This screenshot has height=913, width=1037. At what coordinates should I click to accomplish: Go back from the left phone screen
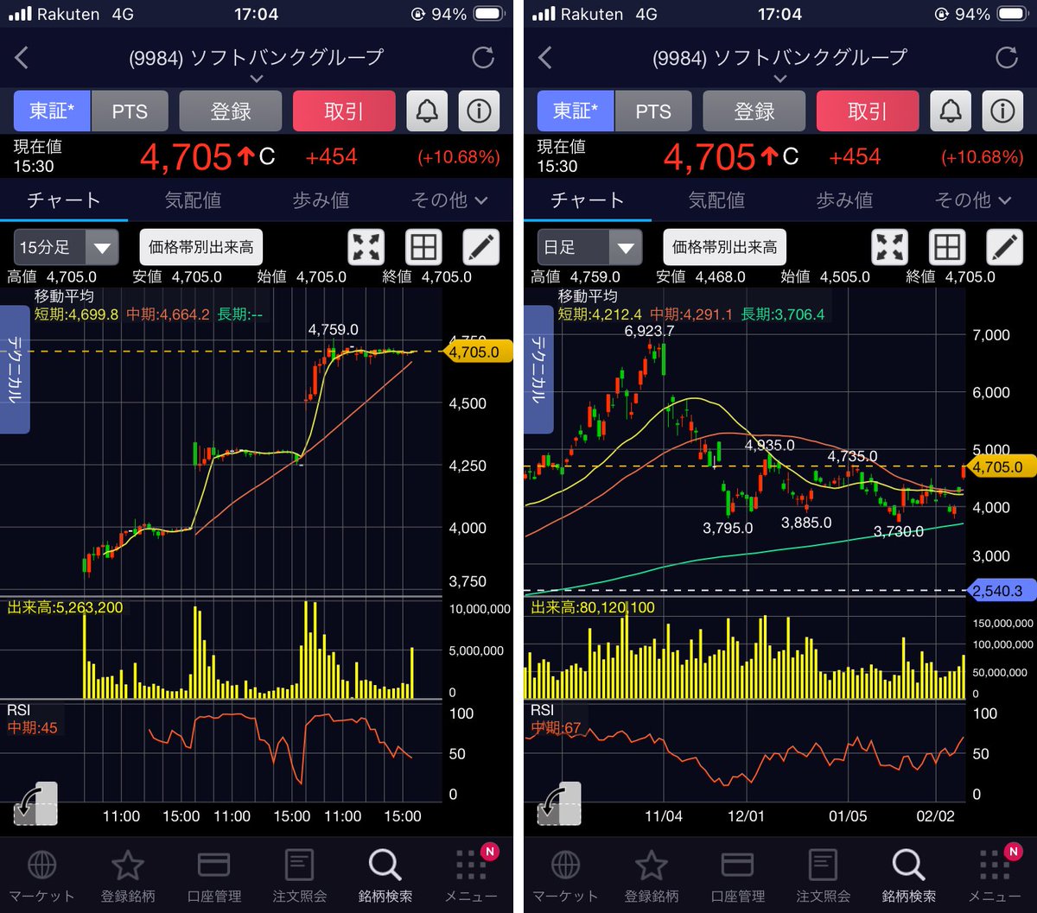click(x=22, y=58)
